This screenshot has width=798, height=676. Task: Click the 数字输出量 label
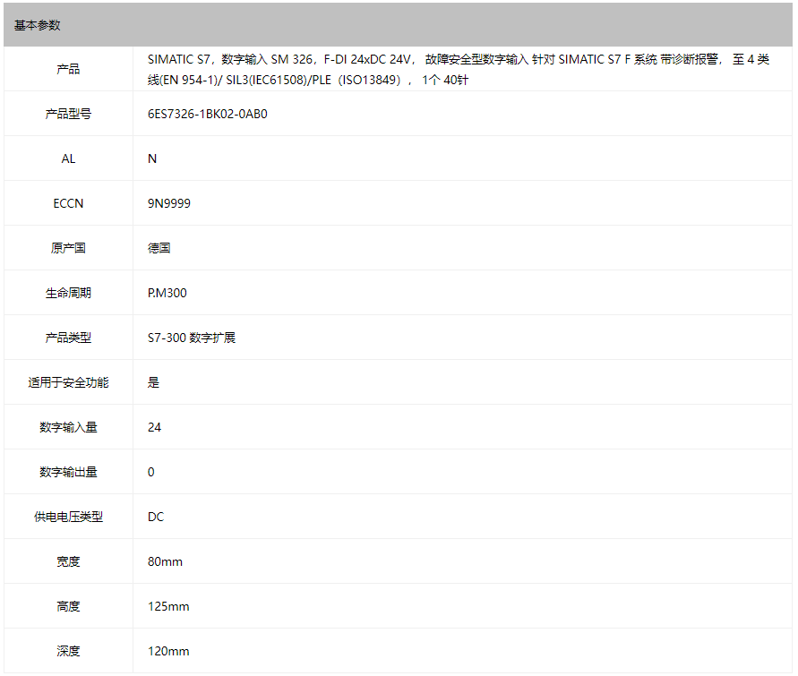tap(68, 472)
